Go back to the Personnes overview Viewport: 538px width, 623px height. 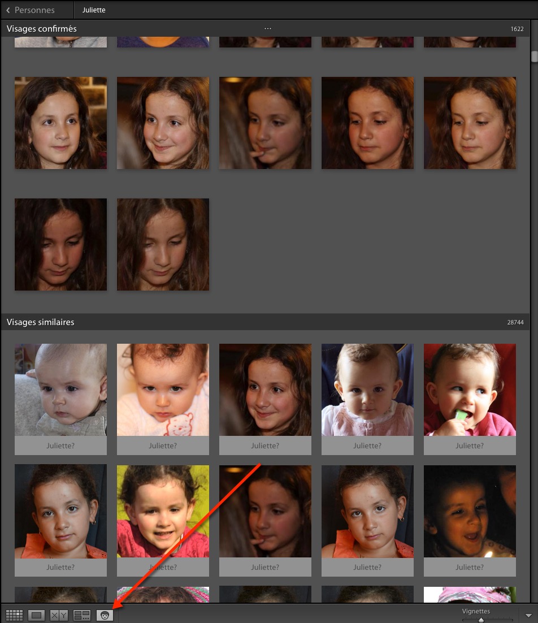30,10
